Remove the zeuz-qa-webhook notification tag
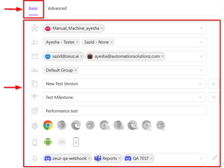This screenshot has width=224, height=168. point(90,158)
